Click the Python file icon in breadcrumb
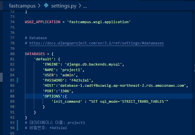Image resolution: width=195 pixels, height=135 pixels. point(46,6)
